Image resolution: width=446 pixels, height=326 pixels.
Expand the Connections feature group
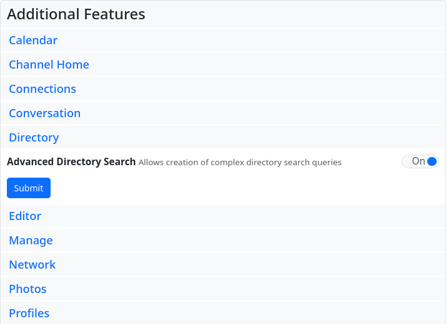[x=42, y=89]
